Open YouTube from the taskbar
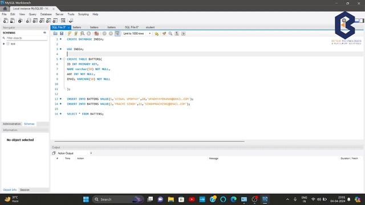365x205 pixels. (192, 199)
